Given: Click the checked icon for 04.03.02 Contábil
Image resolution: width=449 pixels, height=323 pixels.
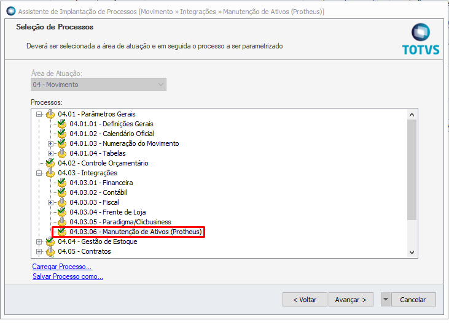Looking at the screenshot, I should [62, 192].
